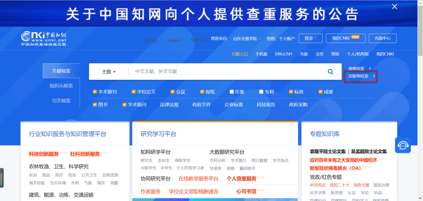
Task: Toggle the 学术期刊 checkbox
Action: pos(95,92)
